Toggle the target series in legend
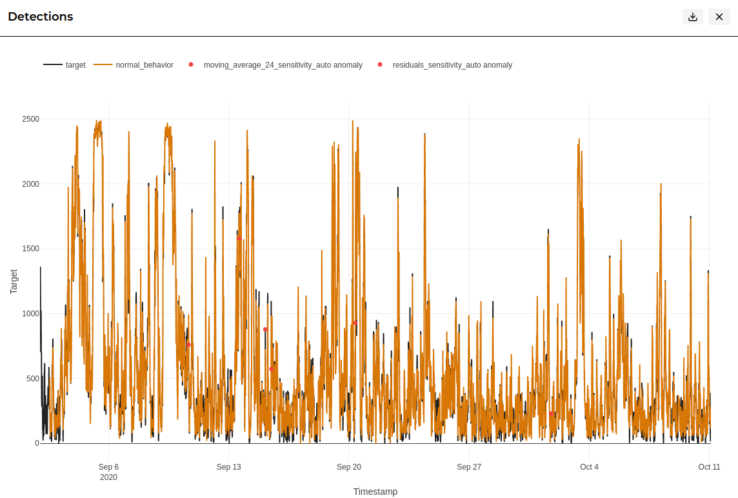Screen dimensions: 738x498 point(65,65)
